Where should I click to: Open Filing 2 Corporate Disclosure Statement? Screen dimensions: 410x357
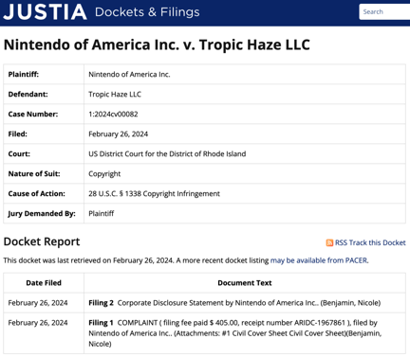tap(101, 303)
